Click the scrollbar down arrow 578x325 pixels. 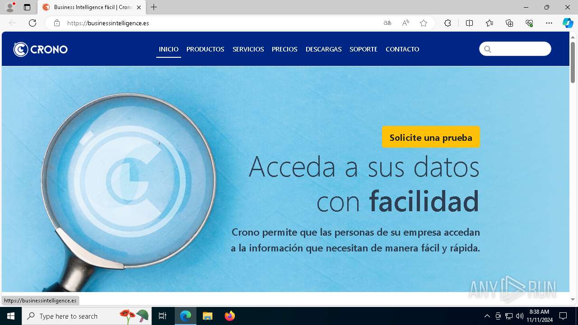coord(573,299)
